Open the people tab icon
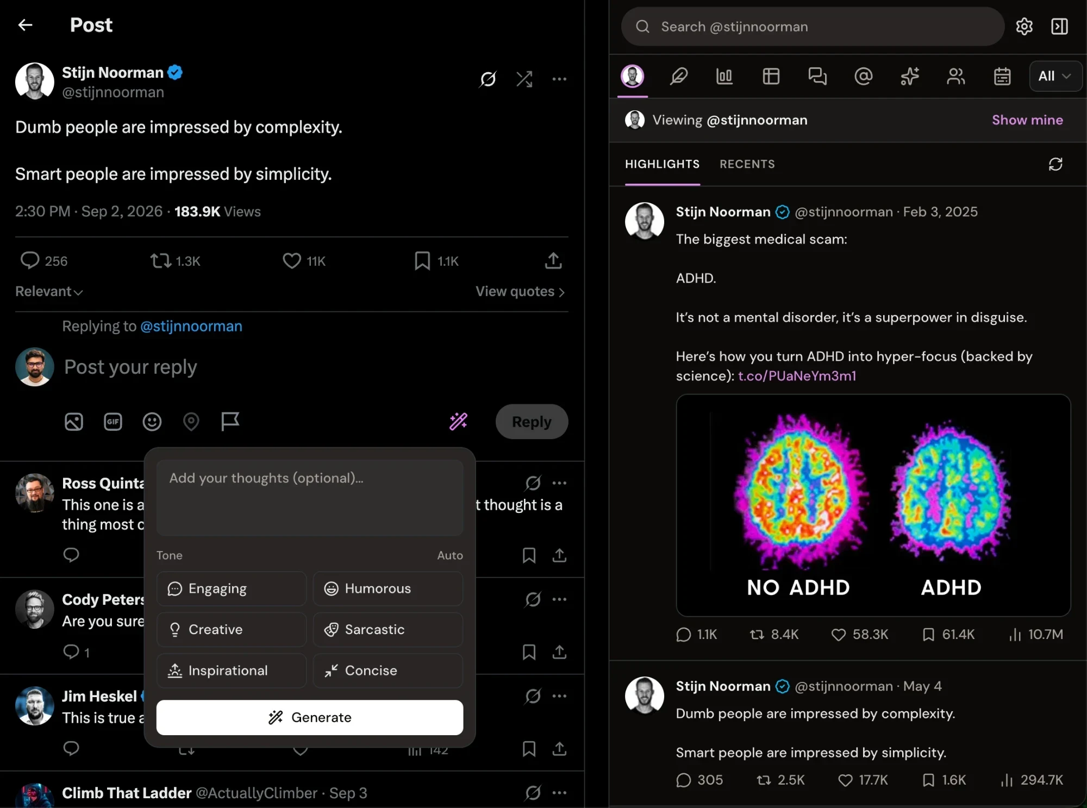Screen dimensions: 1087x808 [x=955, y=76]
